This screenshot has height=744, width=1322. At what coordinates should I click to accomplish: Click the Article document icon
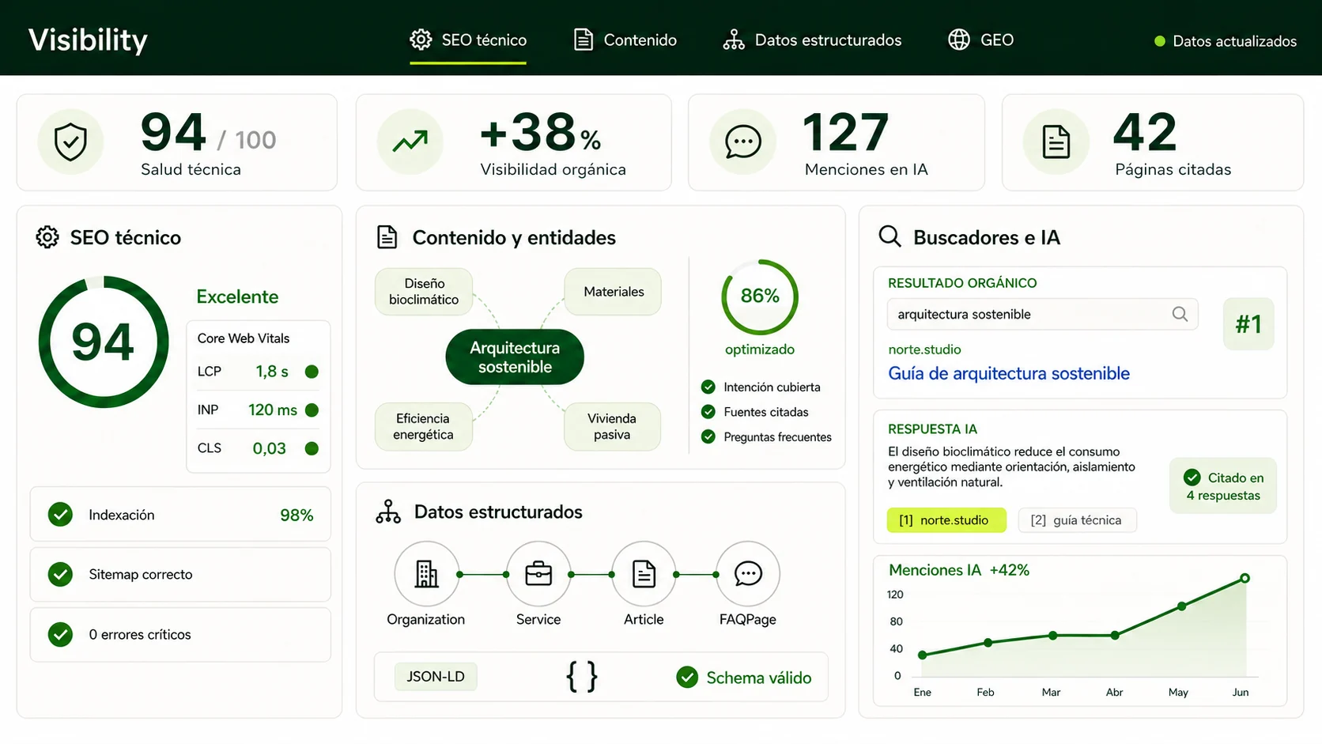pos(644,574)
